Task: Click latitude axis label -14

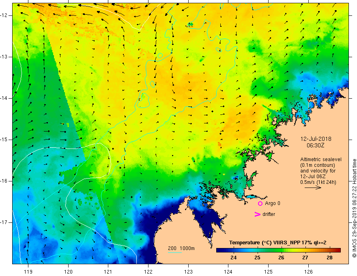Action: pos(4,98)
